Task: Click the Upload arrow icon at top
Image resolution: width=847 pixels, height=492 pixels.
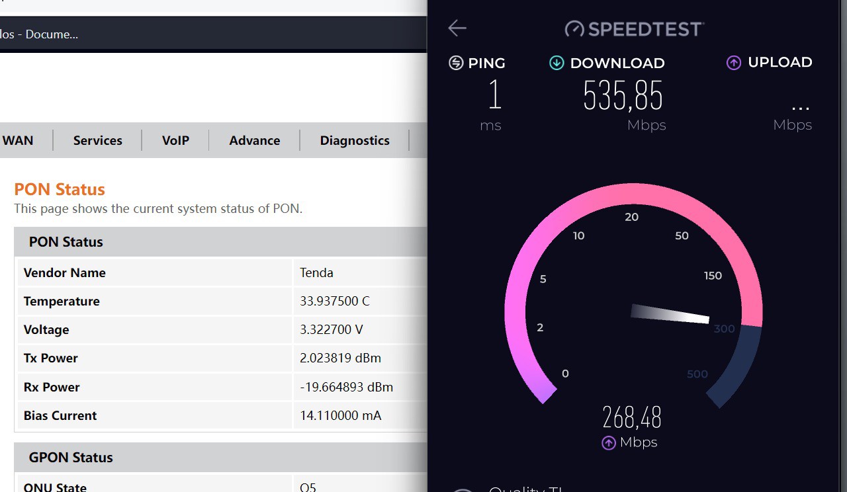Action: coord(734,63)
